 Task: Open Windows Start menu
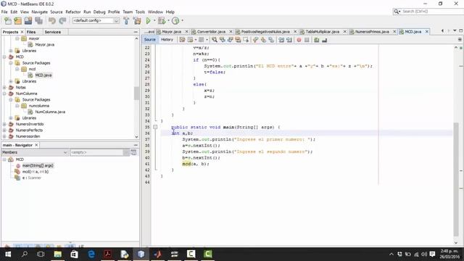pos(8,254)
